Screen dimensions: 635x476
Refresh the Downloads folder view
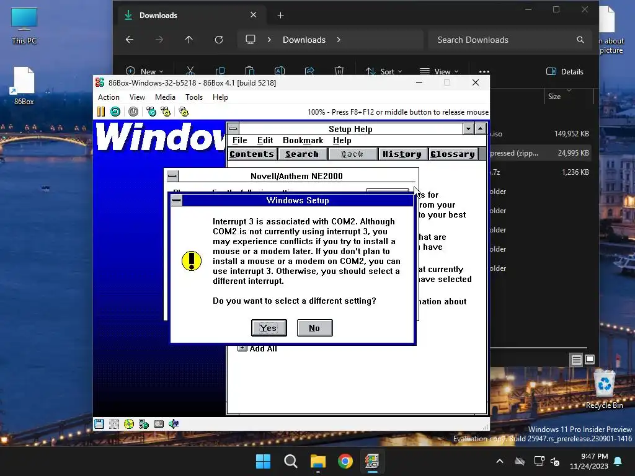[219, 40]
